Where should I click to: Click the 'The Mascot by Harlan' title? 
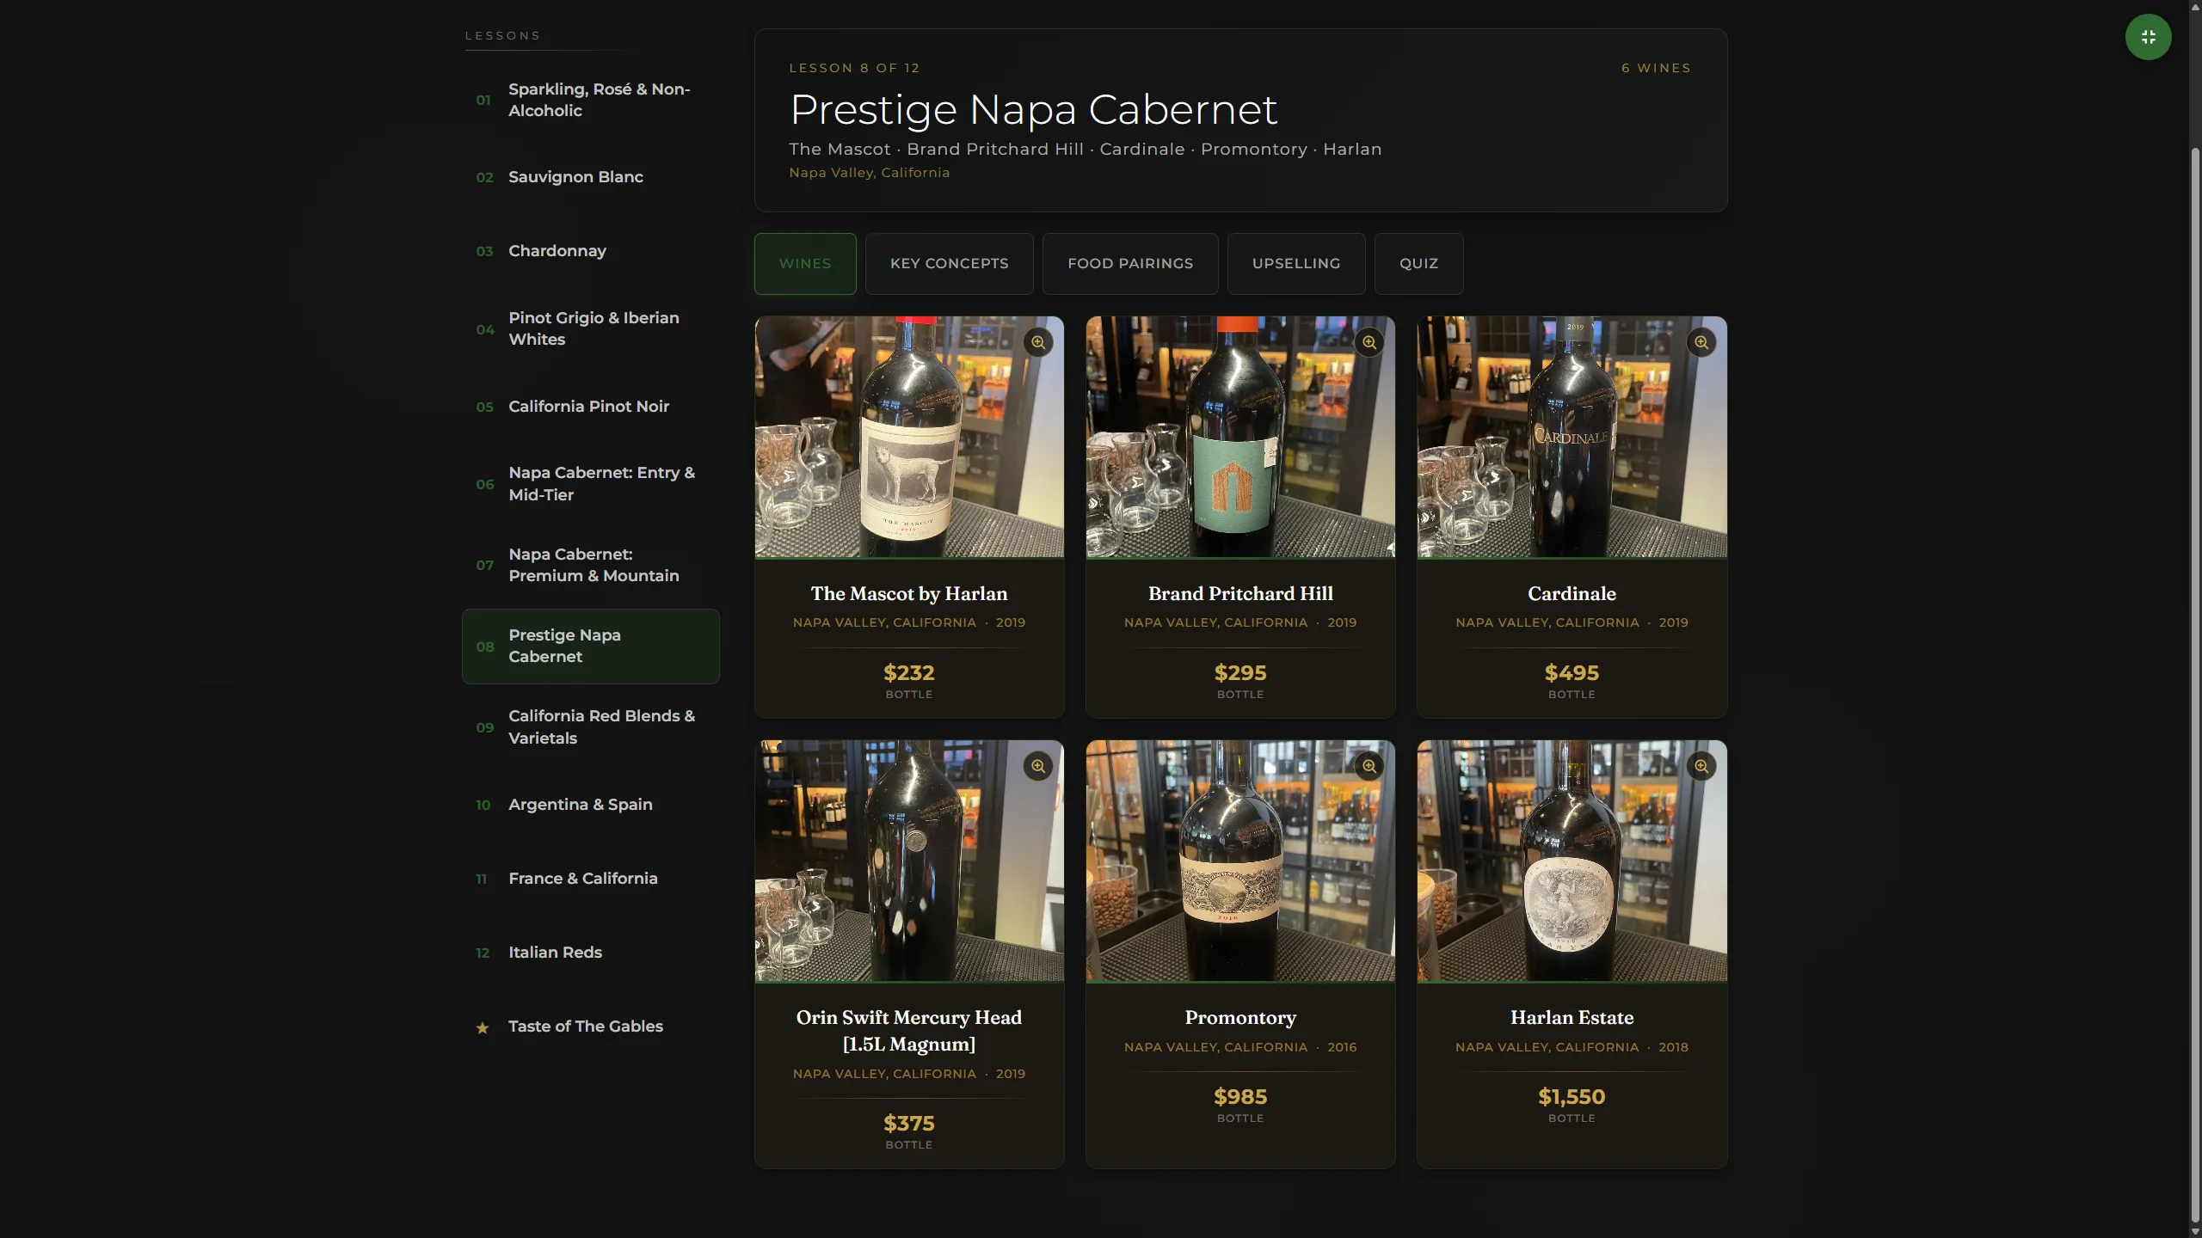pyautogui.click(x=909, y=594)
